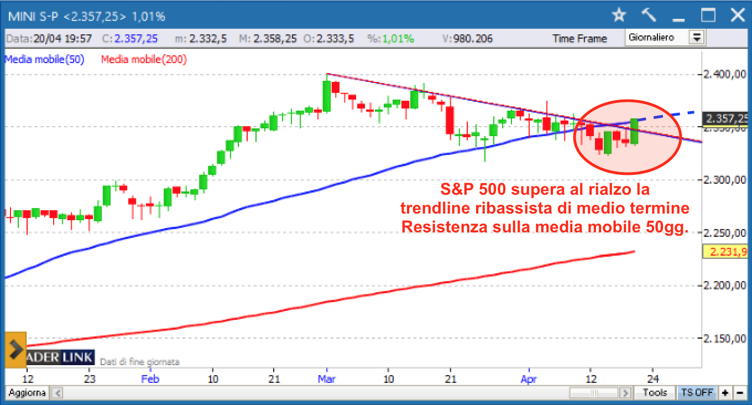Click the 2.231,9 yellow price tag
Image resolution: width=752 pixels, height=405 pixels.
pos(726,252)
